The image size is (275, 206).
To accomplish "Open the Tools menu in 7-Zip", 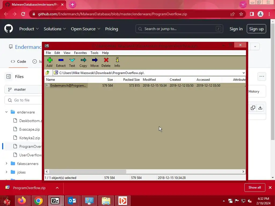I will (94, 53).
